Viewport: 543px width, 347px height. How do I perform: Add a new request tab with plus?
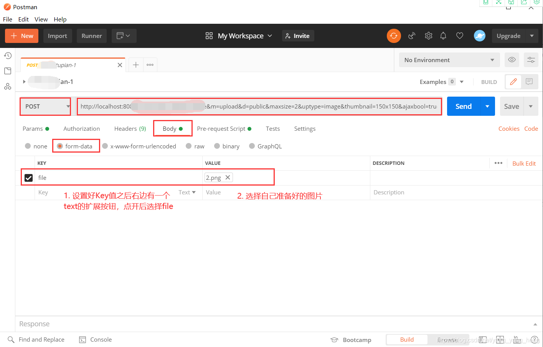coord(136,65)
